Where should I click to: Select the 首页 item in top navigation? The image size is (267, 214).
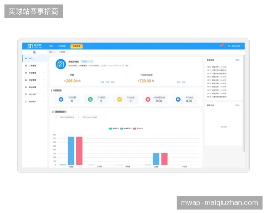[51, 46]
